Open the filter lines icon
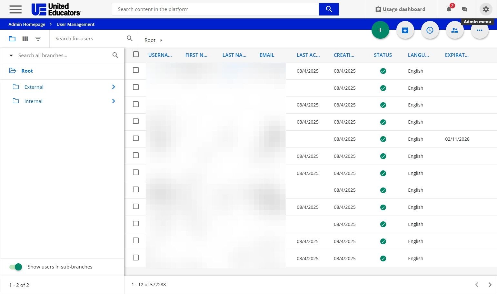Screen dimensions: 497x294 coord(38,39)
